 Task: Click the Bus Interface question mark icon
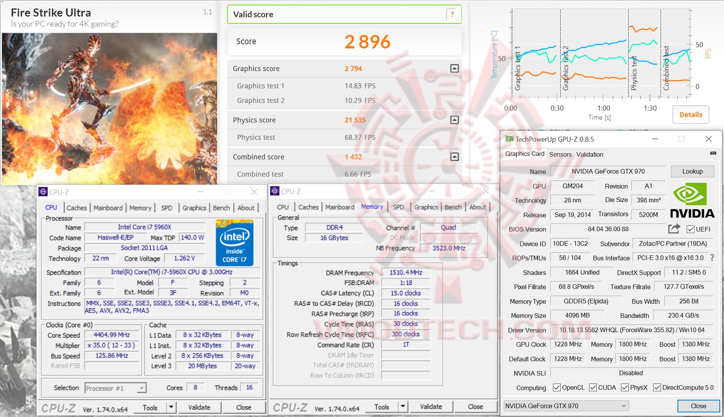pos(712,258)
